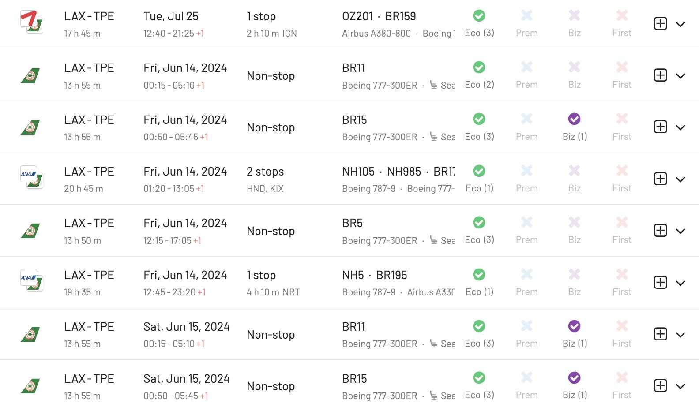Expand the BR5 12:15 flight row chevron
The width and height of the screenshot is (699, 411).
tap(680, 231)
